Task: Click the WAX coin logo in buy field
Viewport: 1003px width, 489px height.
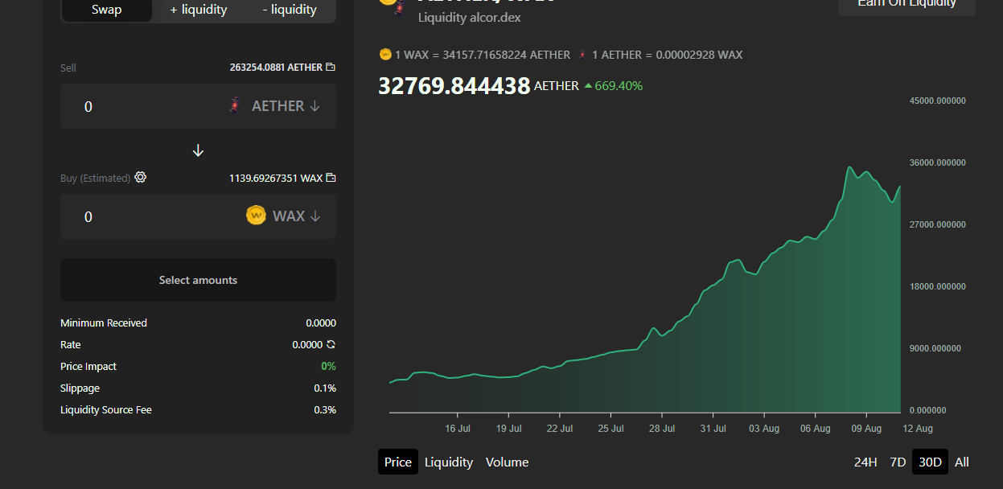Action: [256, 216]
